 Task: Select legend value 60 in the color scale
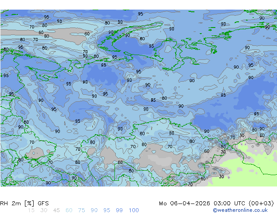(69, 211)
